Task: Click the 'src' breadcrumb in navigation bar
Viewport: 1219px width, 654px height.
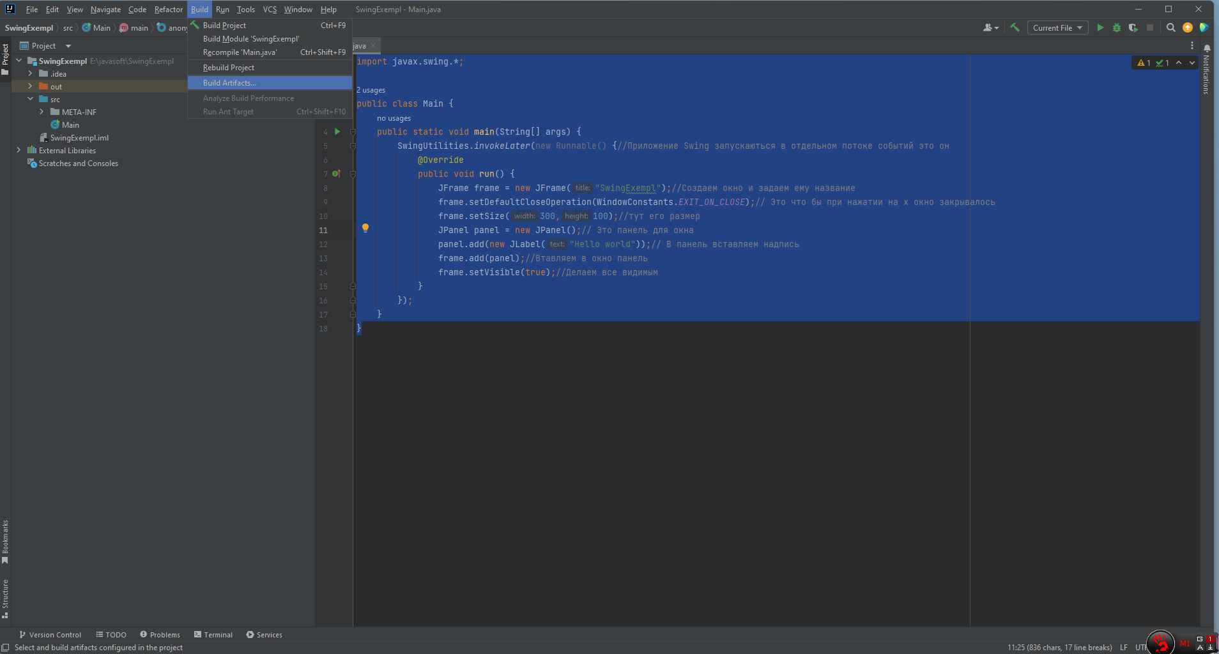Action: click(x=68, y=28)
